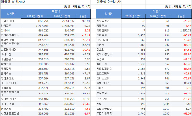This screenshot has height=116, width=192.
Task: Select the '아이톡시' company cell
Action: pyautogui.click(x=109, y=35)
